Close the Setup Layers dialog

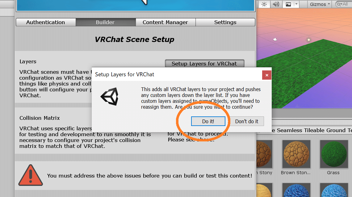(x=267, y=75)
